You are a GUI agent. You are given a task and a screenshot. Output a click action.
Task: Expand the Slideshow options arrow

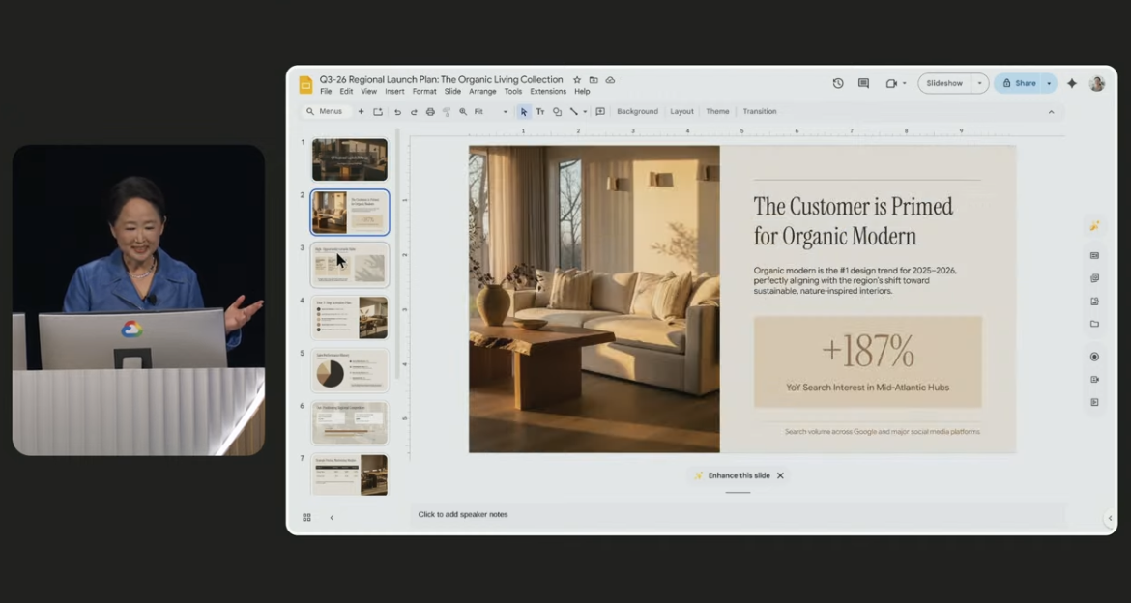[979, 84]
